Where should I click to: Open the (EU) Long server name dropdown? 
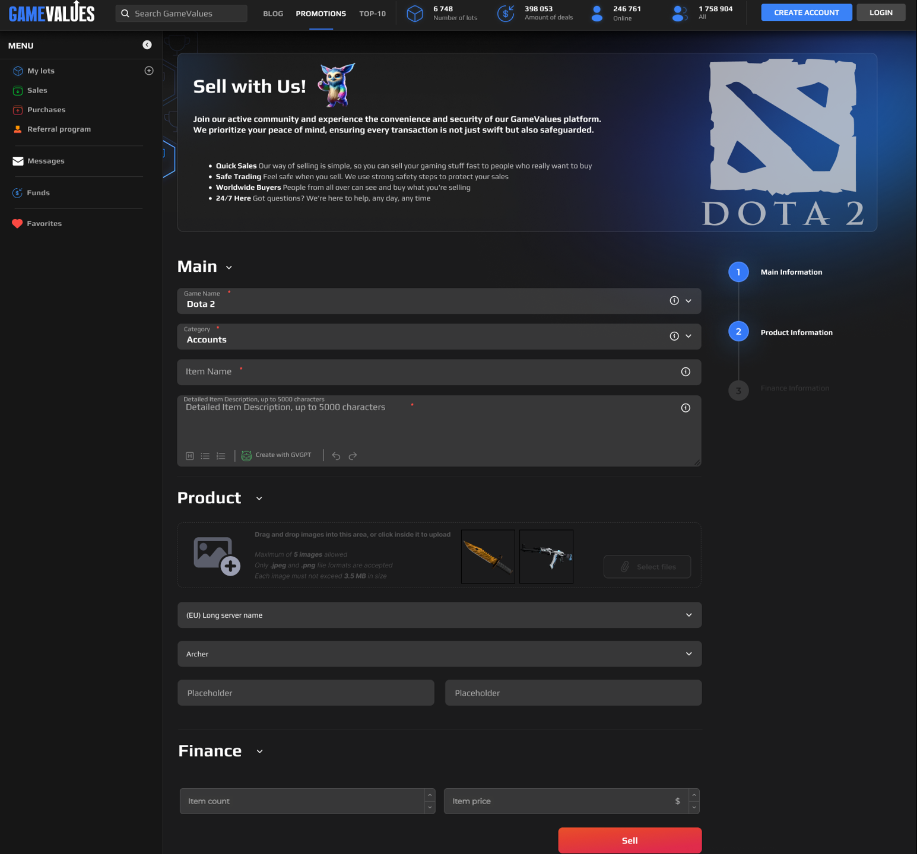[439, 615]
